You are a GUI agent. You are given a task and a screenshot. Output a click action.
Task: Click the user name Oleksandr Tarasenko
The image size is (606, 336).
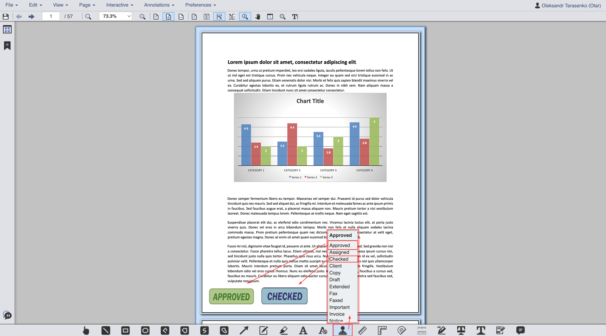click(568, 5)
